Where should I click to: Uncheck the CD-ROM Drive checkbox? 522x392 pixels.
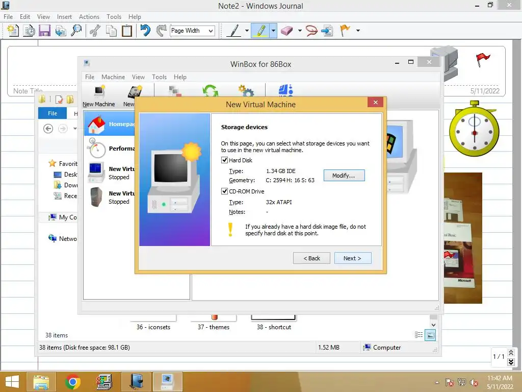[225, 191]
